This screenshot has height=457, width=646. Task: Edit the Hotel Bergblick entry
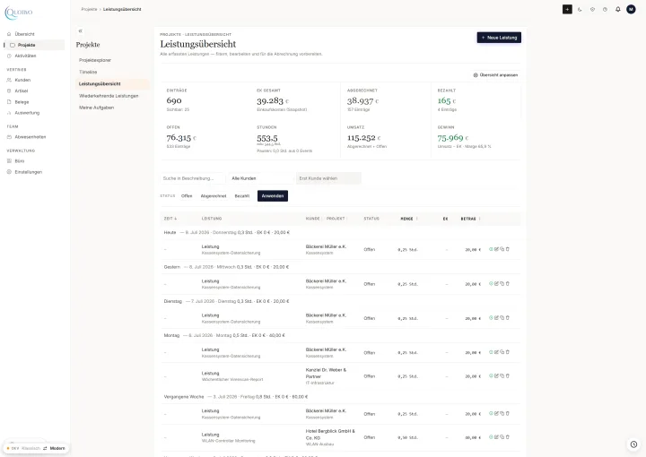pos(496,437)
